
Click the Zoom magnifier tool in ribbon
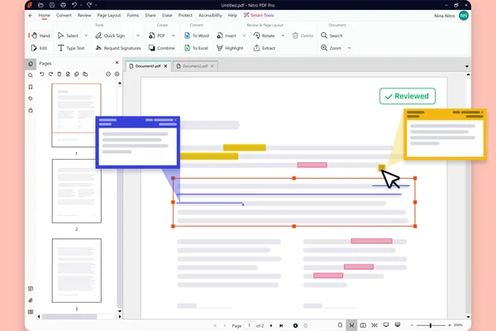click(x=331, y=48)
